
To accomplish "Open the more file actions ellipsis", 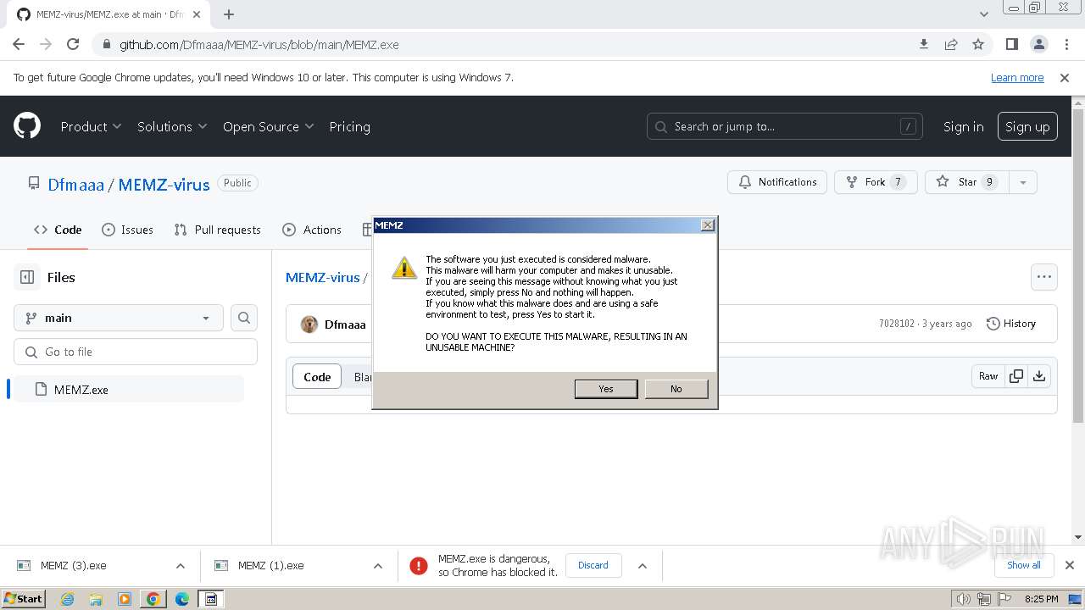I will (1044, 277).
